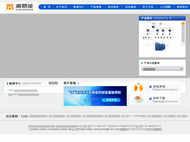
Task: Click the product category select field
Action: (162, 69)
